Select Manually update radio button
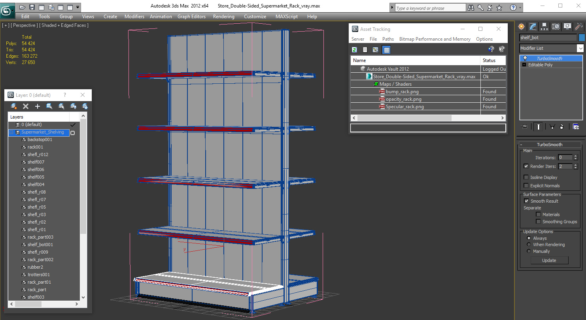Viewport: 586px width, 320px height. point(529,251)
